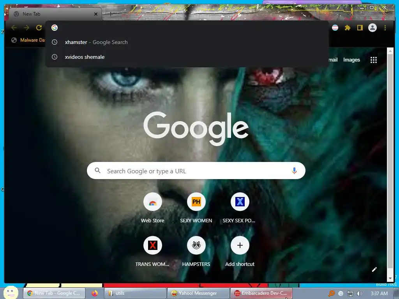Switch to Google Chrome taskbar button
This screenshot has width=399, height=299.
54,293
